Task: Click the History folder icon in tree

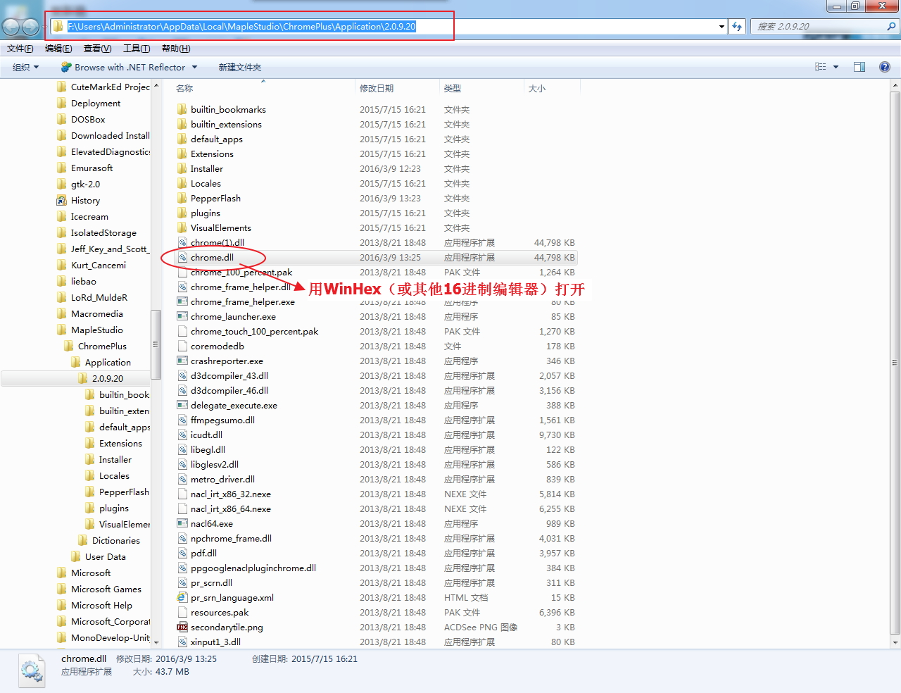Action: (x=62, y=201)
